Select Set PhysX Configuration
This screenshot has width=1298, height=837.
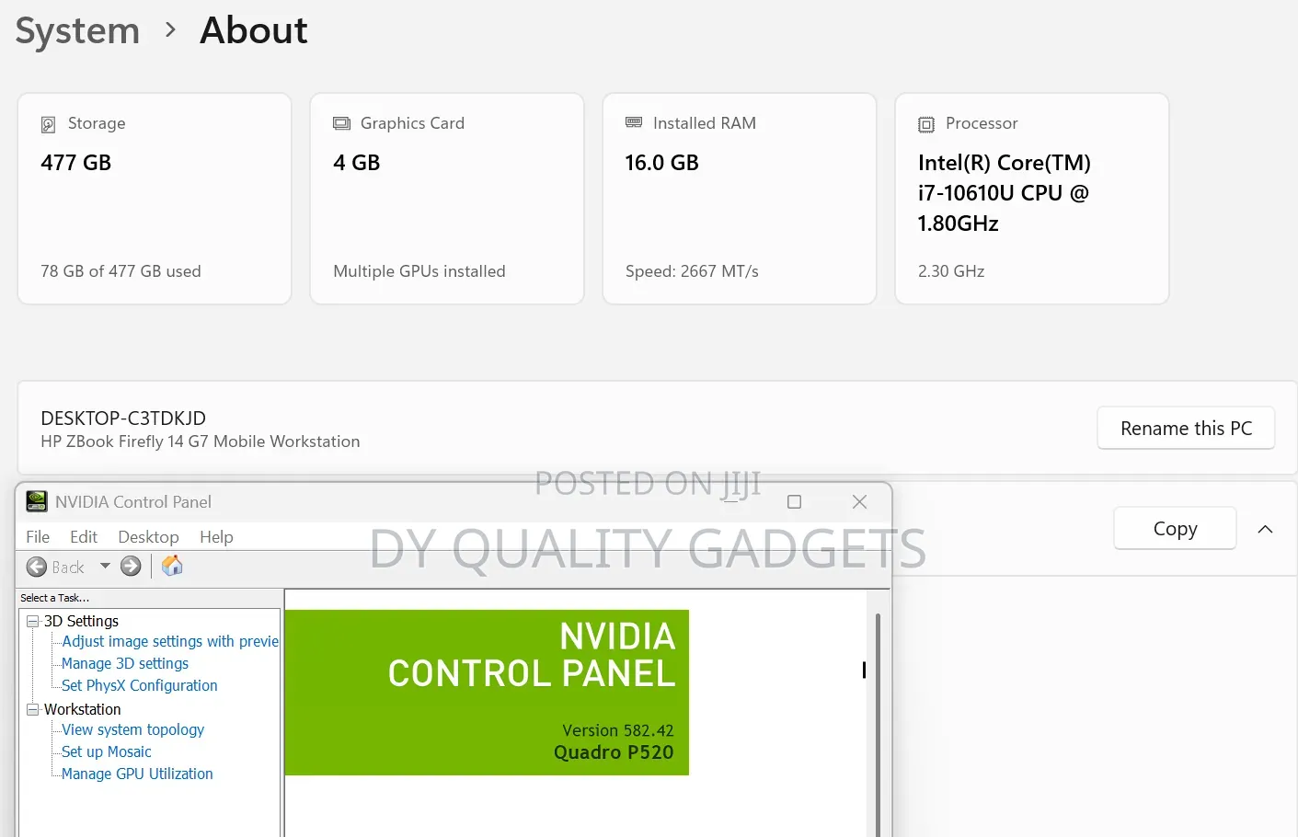(x=140, y=686)
